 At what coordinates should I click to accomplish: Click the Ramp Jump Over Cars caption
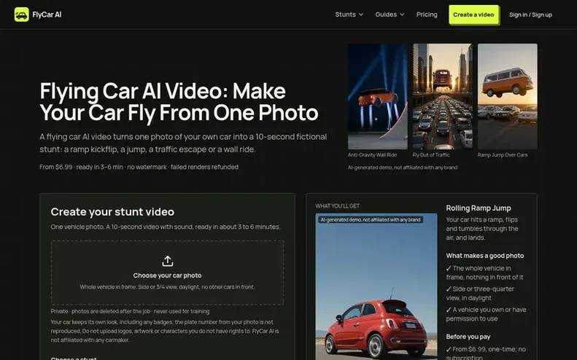[503, 154]
